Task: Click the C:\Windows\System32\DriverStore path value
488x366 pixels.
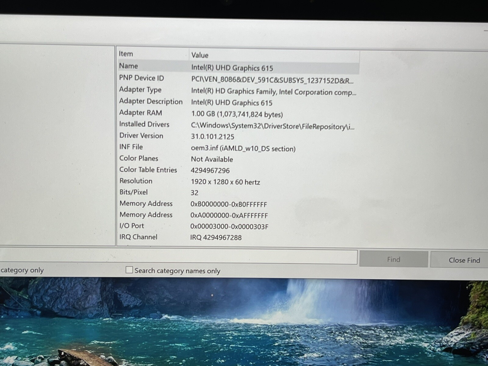Action: (273, 126)
